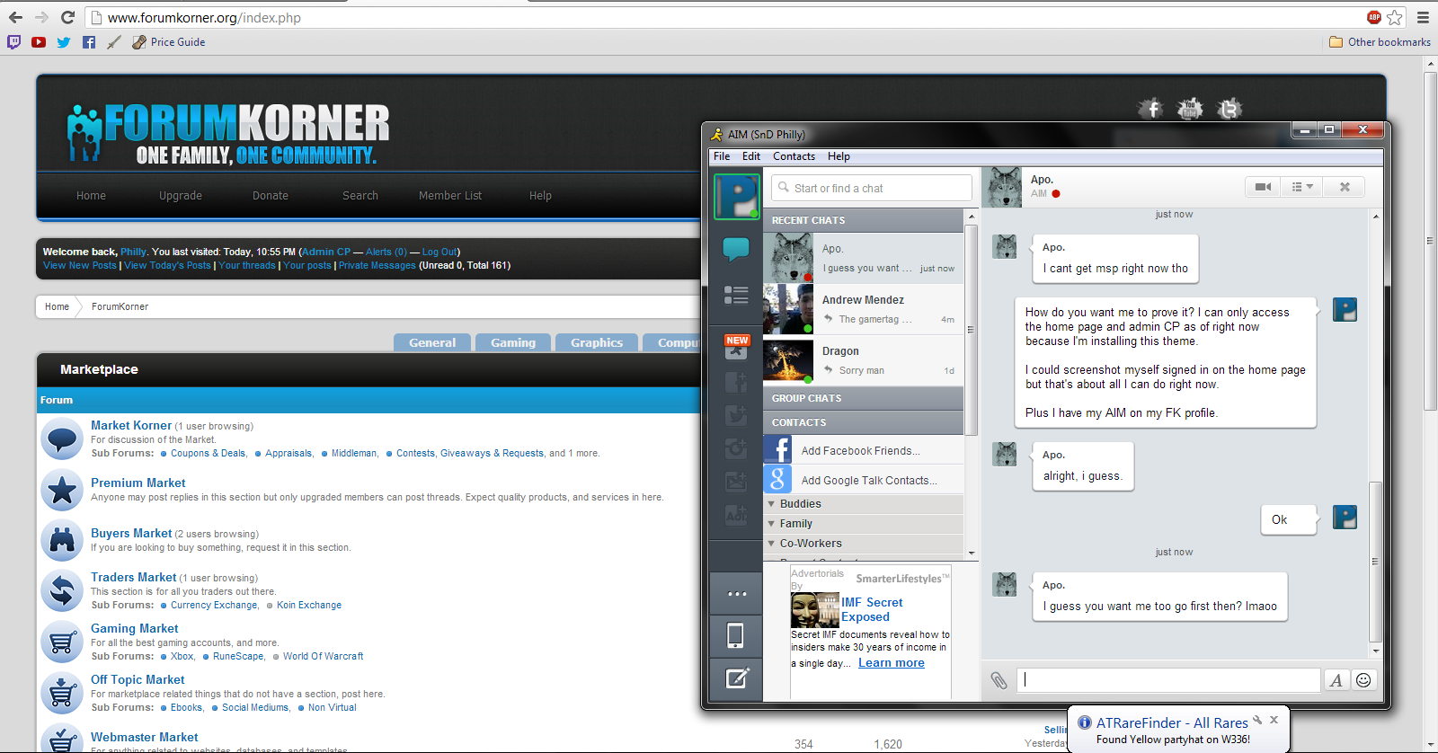Open the Facebook bookmark in bookmarks bar
The image size is (1438, 753).
(x=89, y=42)
